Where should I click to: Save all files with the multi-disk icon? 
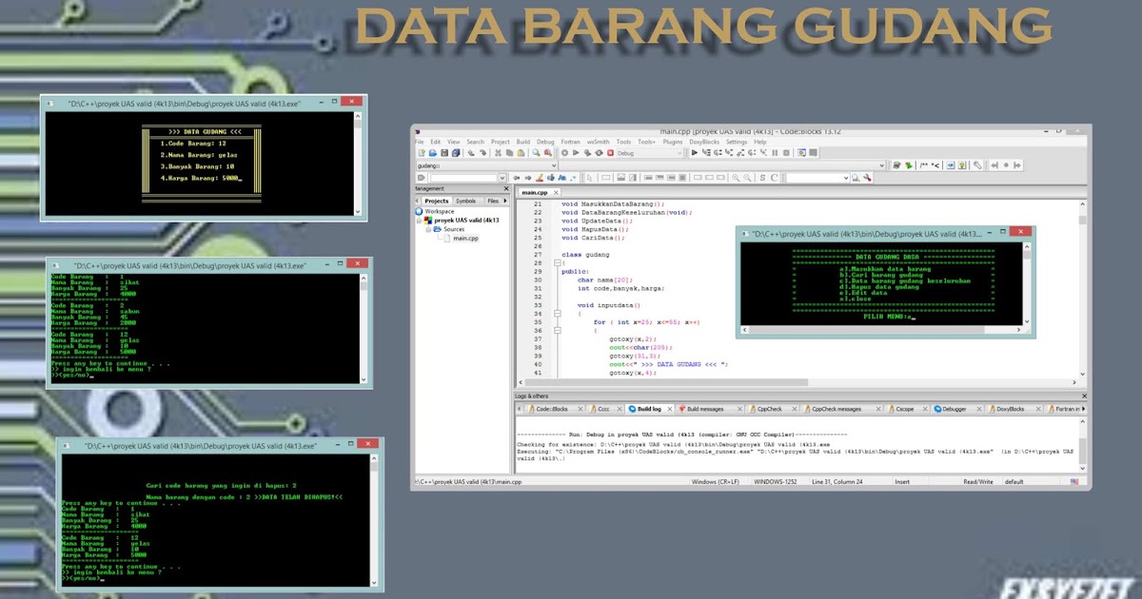(456, 153)
